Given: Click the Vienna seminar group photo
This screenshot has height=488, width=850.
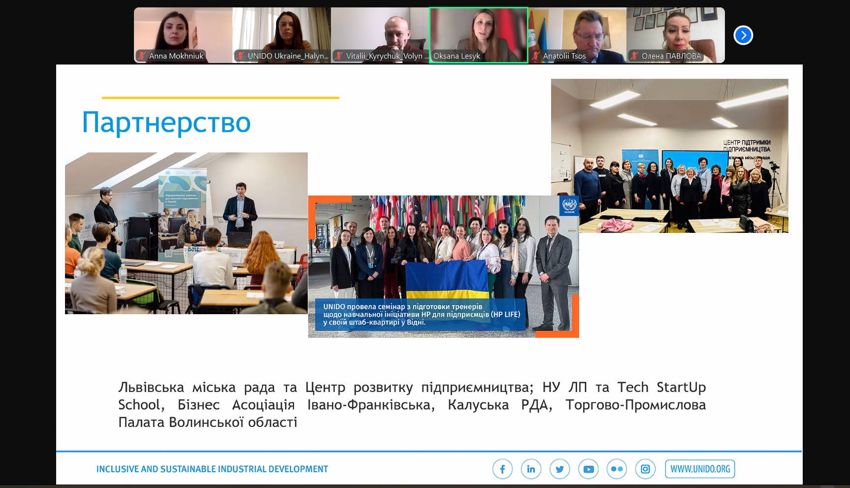Looking at the screenshot, I should pos(443,266).
